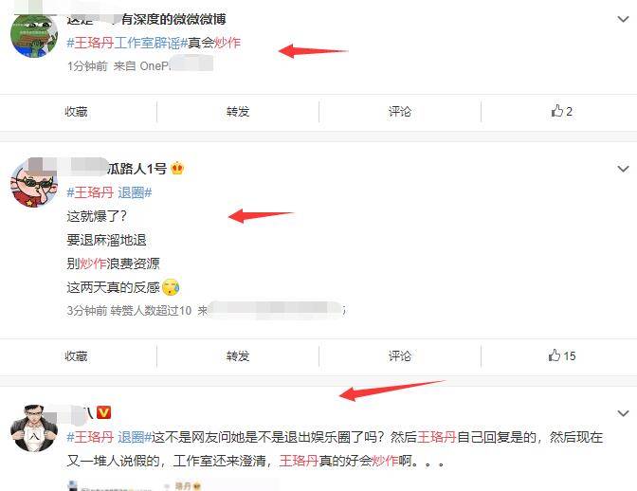Screen dimensions: 637x491
Task: Click the crown badge next to 瓜路人1号
Action: pos(177,168)
